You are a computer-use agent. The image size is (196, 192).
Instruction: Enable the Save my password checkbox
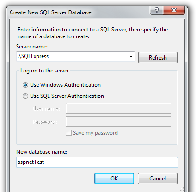click(x=68, y=133)
